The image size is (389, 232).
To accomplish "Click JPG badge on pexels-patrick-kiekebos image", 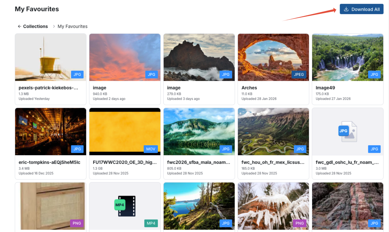I will (x=77, y=74).
